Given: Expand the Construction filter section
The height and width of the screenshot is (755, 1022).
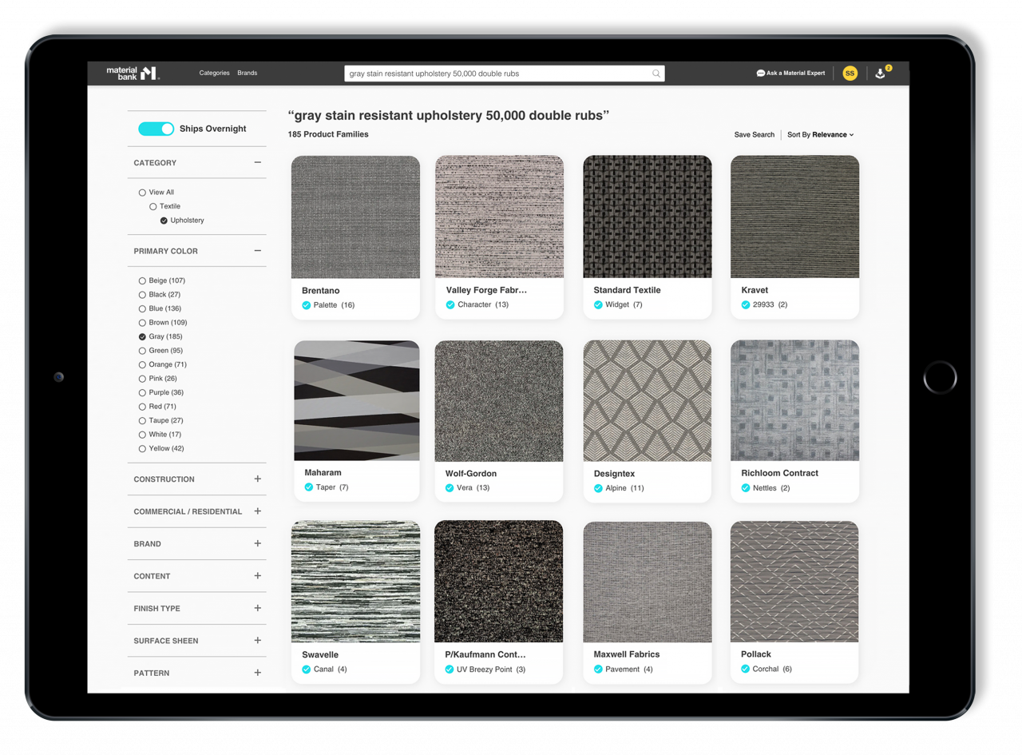Looking at the screenshot, I should coord(257,479).
